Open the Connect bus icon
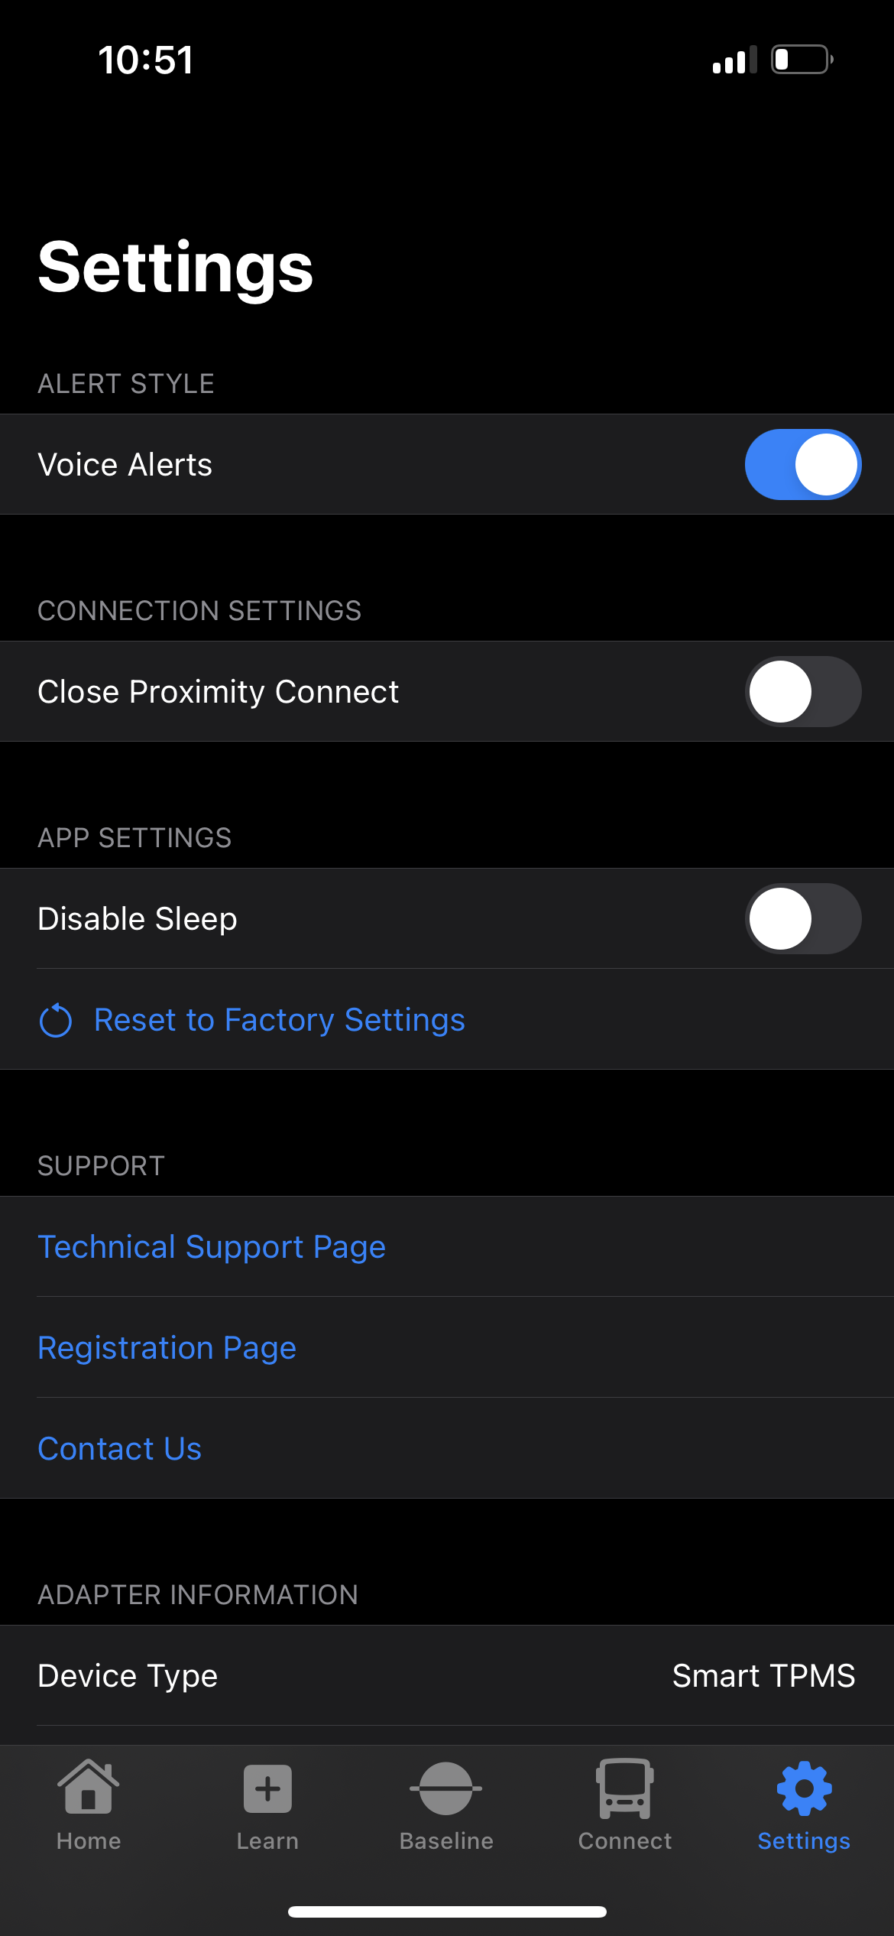 tap(625, 1788)
